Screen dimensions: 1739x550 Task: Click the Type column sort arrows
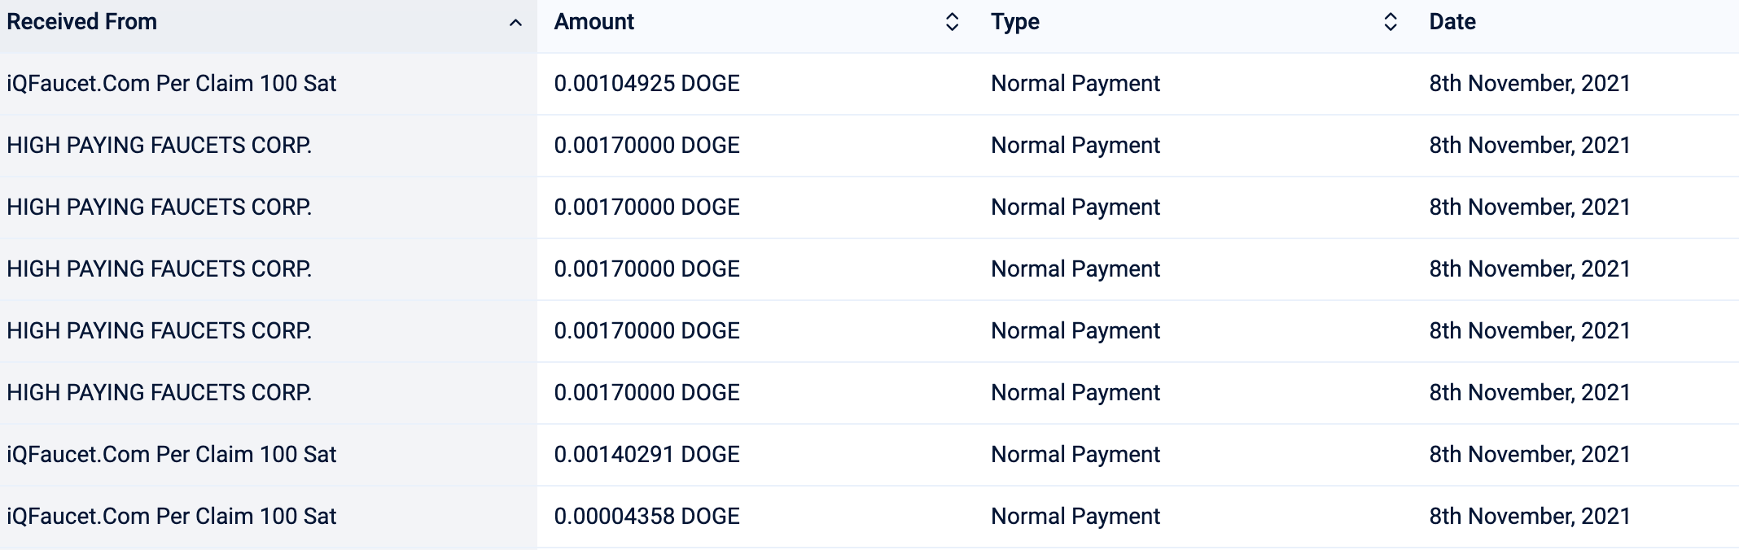pyautogui.click(x=1391, y=22)
